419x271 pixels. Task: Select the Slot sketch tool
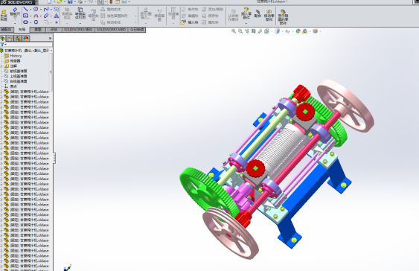click(x=25, y=22)
